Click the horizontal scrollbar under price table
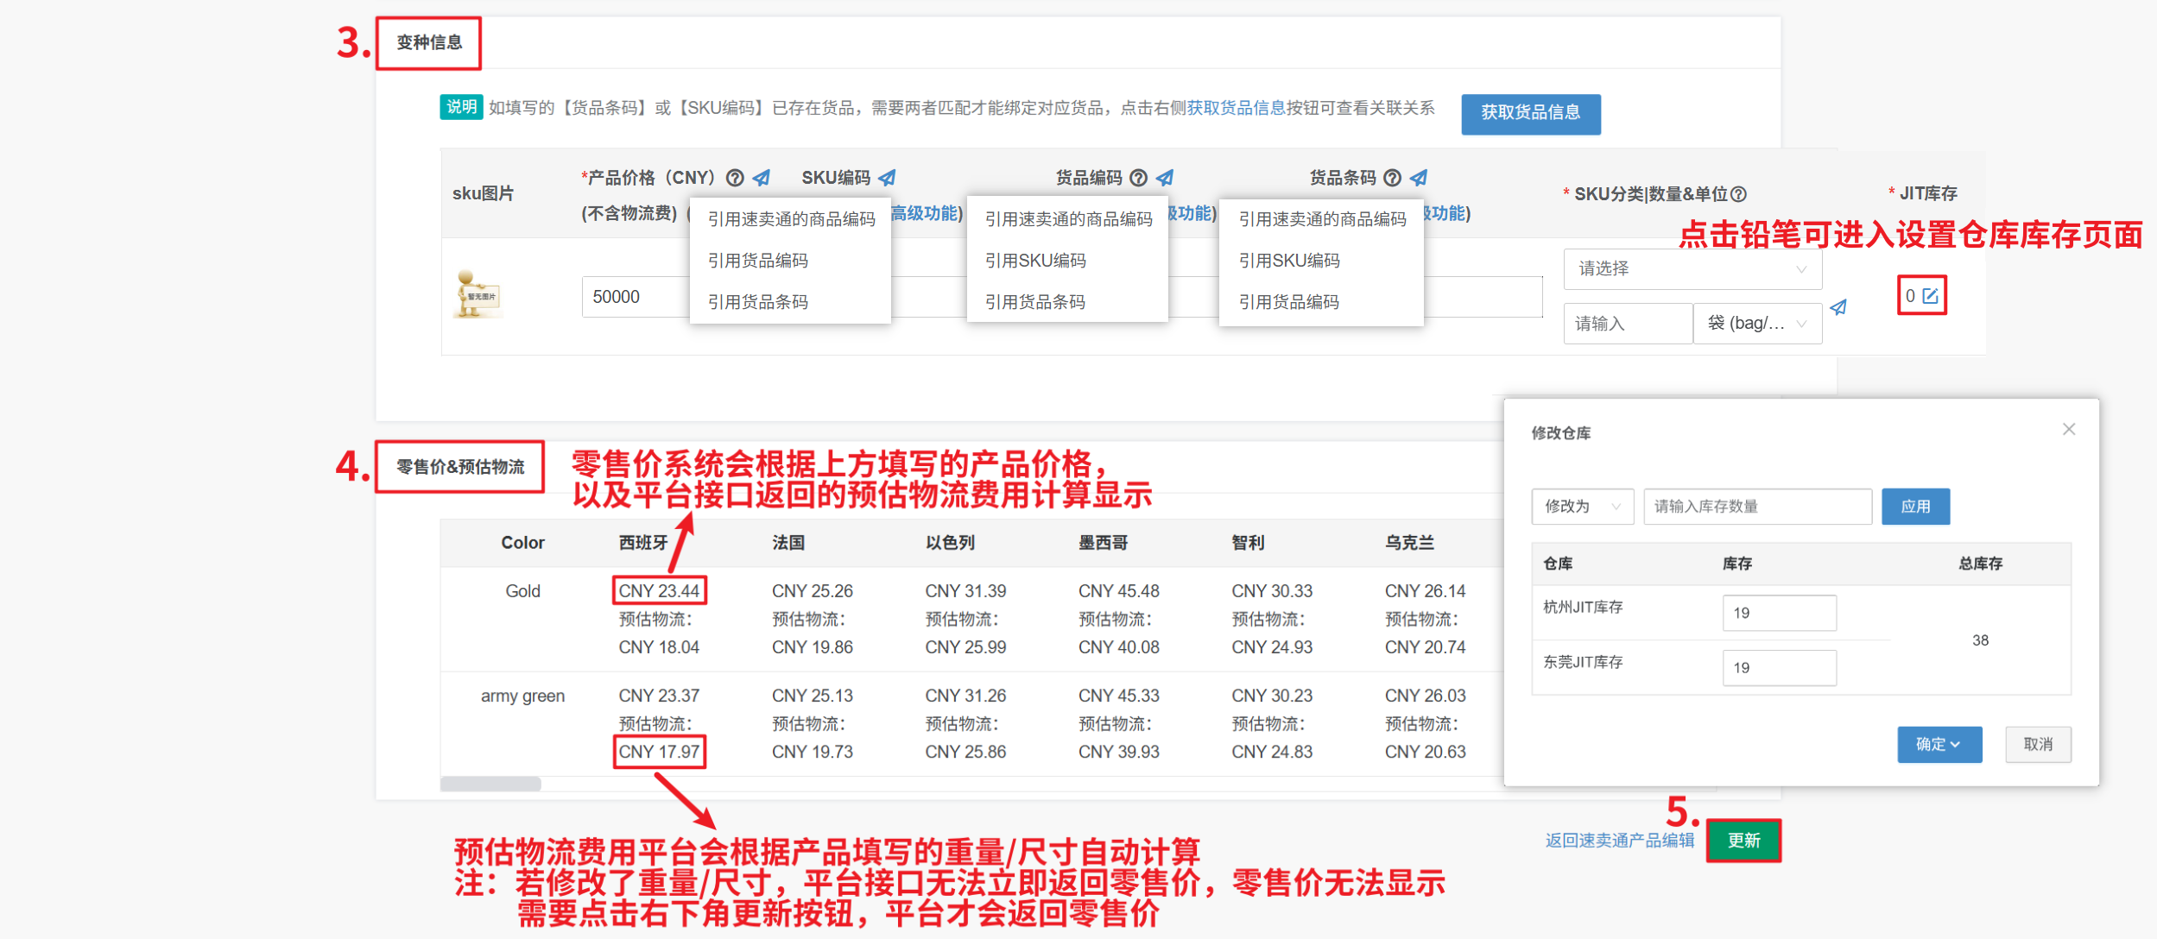Image resolution: width=2157 pixels, height=939 pixels. coord(490,785)
